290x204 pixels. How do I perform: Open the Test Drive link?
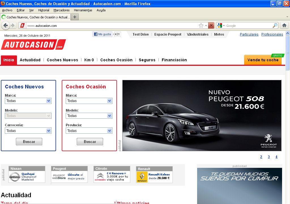coord(140,34)
